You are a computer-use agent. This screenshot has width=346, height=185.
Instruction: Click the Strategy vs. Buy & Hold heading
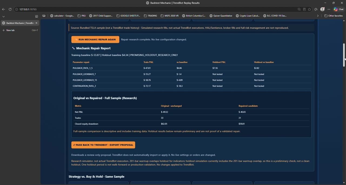(x=97, y=177)
